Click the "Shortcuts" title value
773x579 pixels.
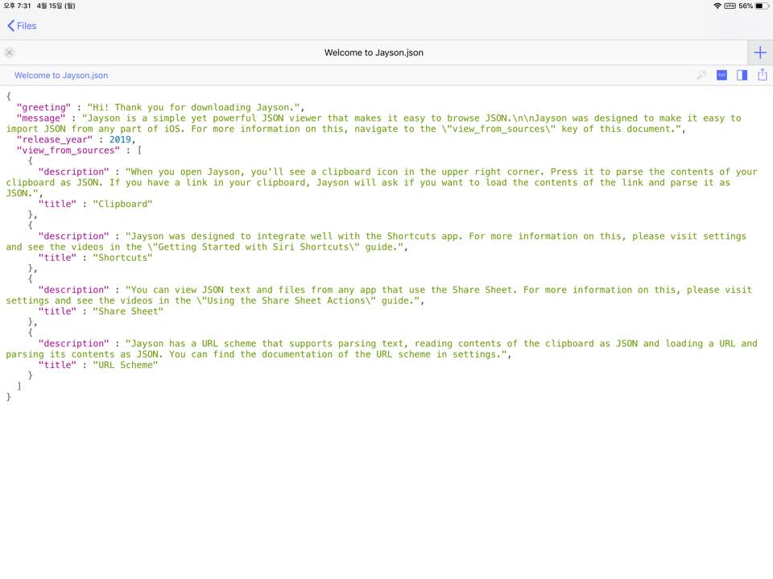pyautogui.click(x=122, y=258)
